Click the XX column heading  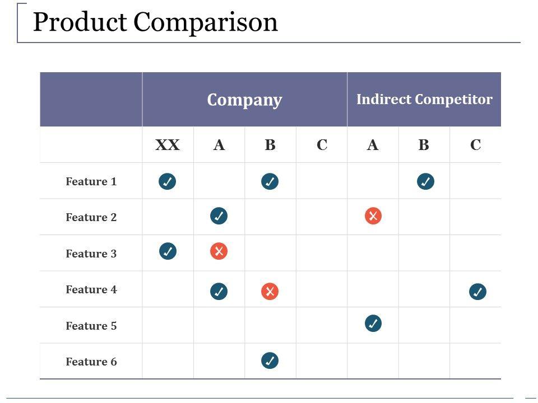(168, 145)
